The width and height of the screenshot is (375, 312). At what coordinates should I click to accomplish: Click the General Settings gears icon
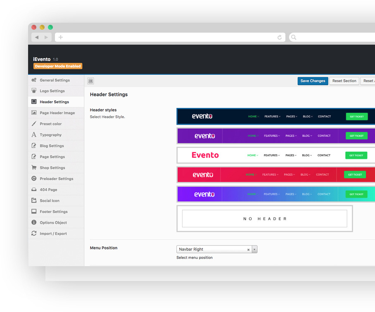tap(34, 80)
